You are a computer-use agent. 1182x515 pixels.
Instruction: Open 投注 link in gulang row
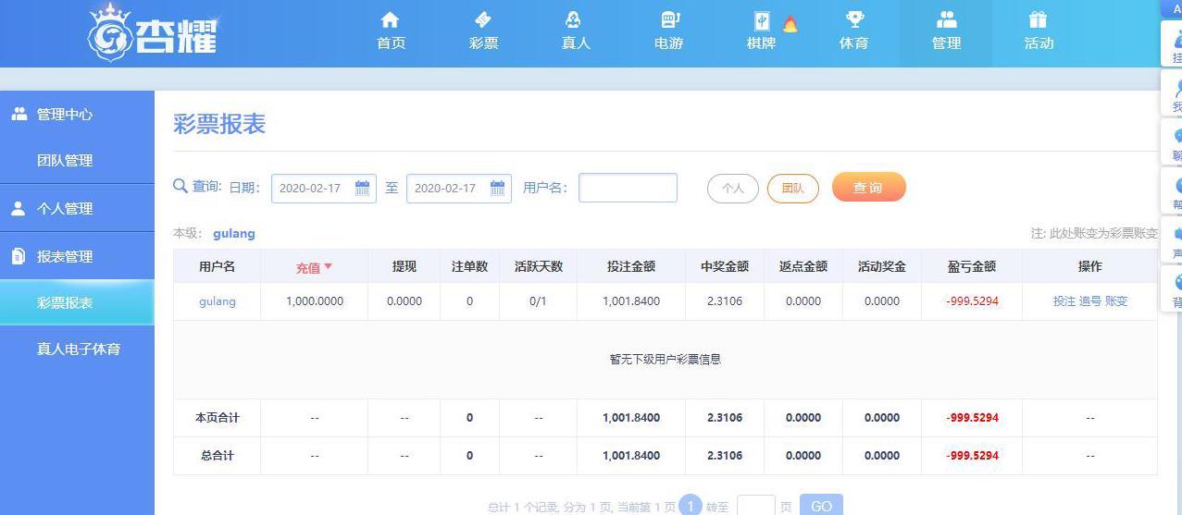coord(1064,301)
